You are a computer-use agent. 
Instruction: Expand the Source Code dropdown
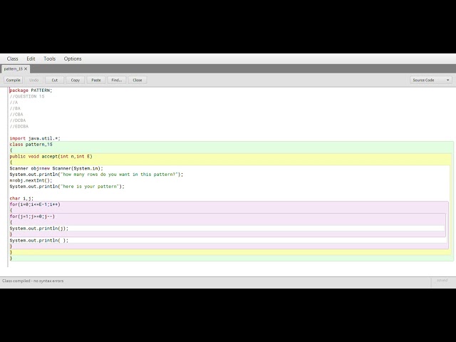pyautogui.click(x=431, y=80)
